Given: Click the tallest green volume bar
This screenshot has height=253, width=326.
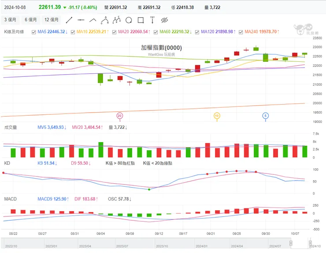Looking at the screenshot, I should click(100, 150).
